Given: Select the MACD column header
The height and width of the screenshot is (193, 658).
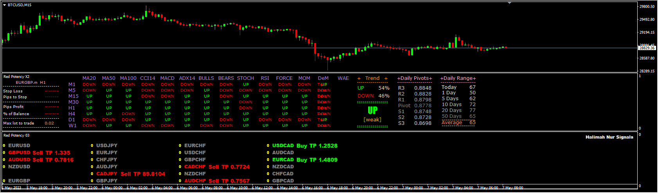Looking at the screenshot, I should point(167,78).
